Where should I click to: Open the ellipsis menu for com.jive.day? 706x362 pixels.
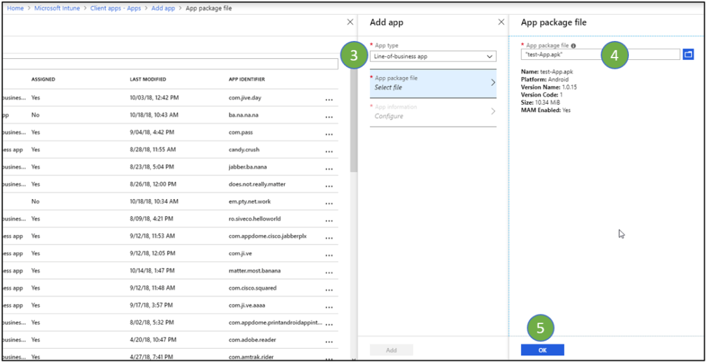pos(328,99)
